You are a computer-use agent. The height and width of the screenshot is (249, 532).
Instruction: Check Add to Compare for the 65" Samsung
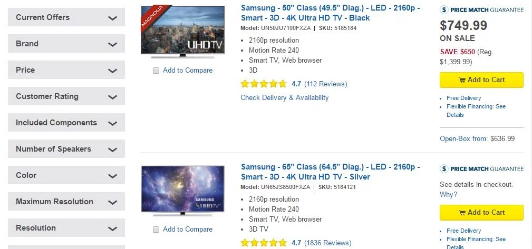pos(156,230)
